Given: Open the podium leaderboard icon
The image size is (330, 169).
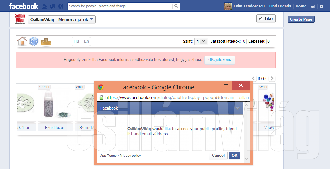Looking at the screenshot, I should pyautogui.click(x=46, y=41).
